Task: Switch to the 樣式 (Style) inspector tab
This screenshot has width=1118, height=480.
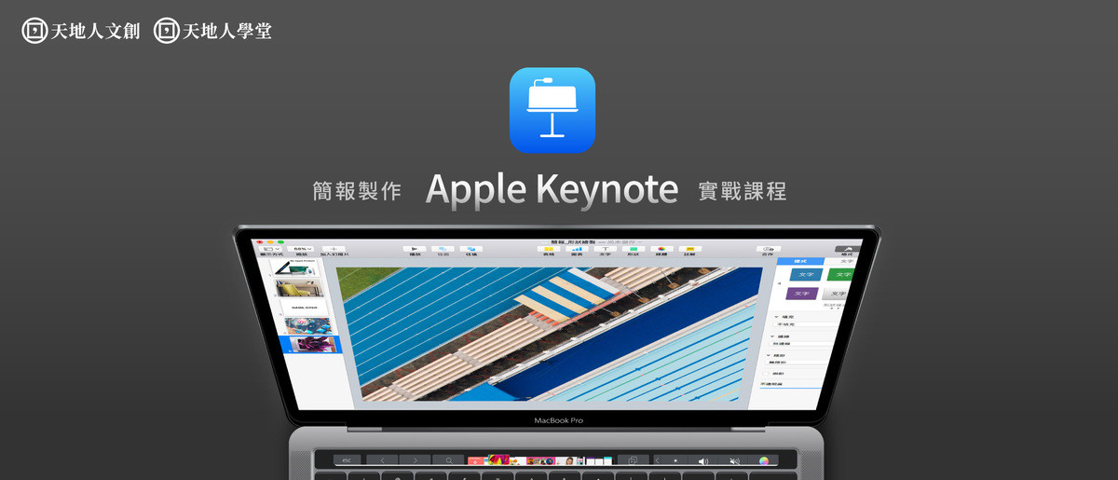Action: pyautogui.click(x=800, y=261)
